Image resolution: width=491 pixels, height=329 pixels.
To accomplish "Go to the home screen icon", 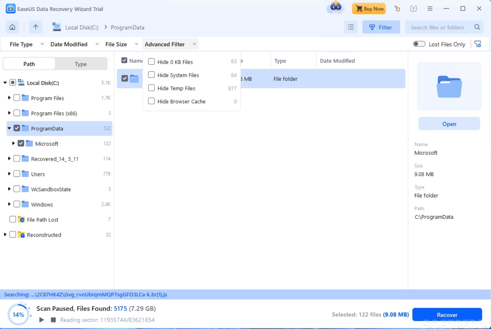I will pyautogui.click(x=12, y=27).
